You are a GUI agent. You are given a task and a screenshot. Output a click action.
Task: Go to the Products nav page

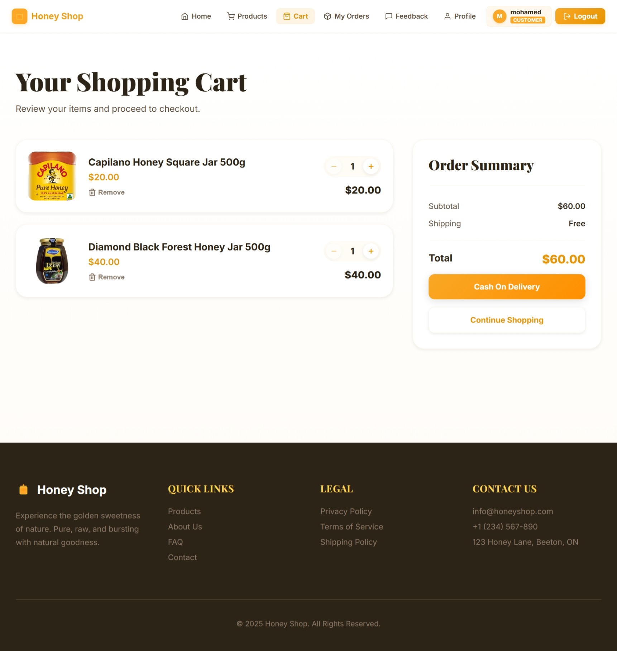(x=247, y=16)
